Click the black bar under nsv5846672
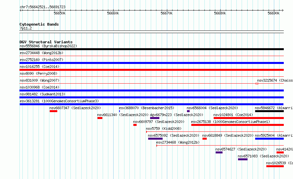 [x=269, y=111]
